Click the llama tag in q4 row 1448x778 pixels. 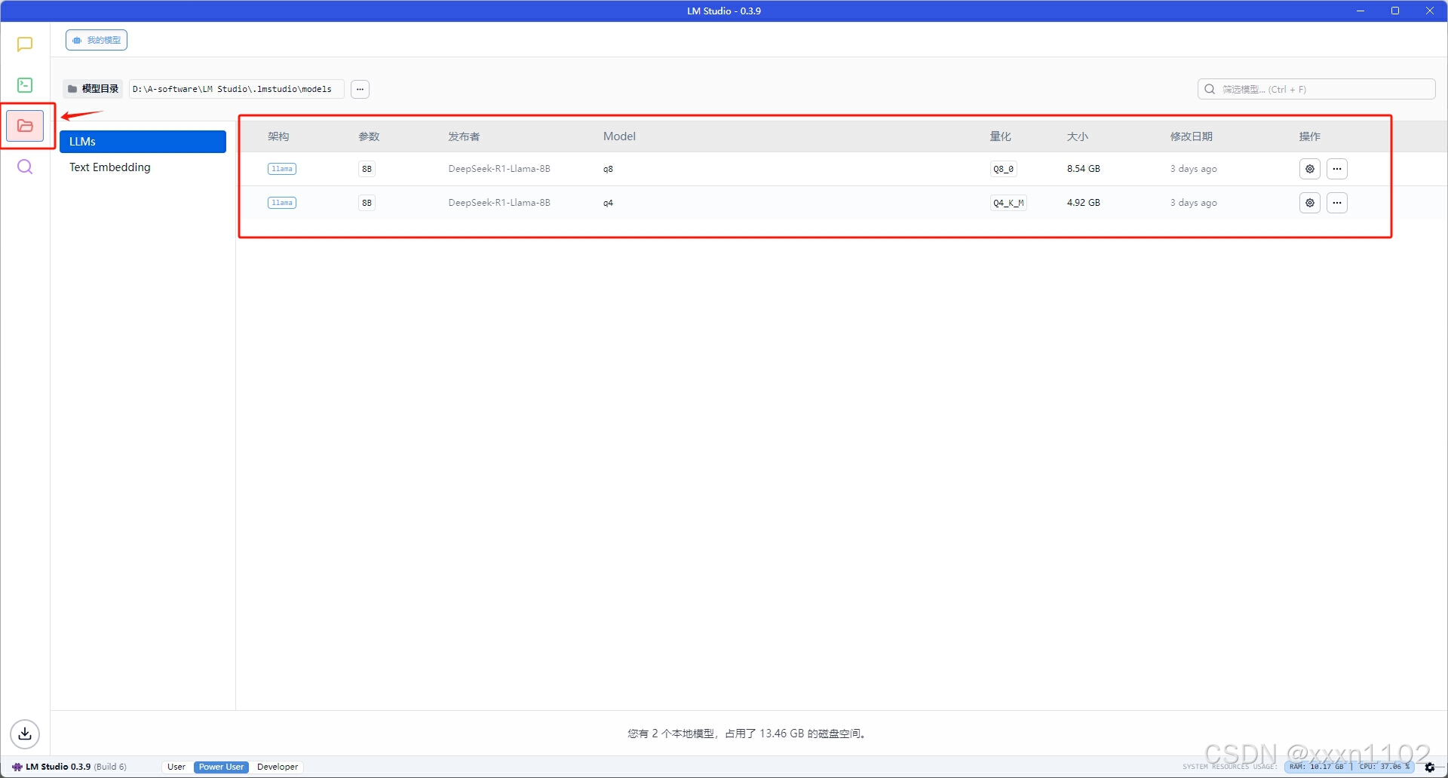point(282,203)
